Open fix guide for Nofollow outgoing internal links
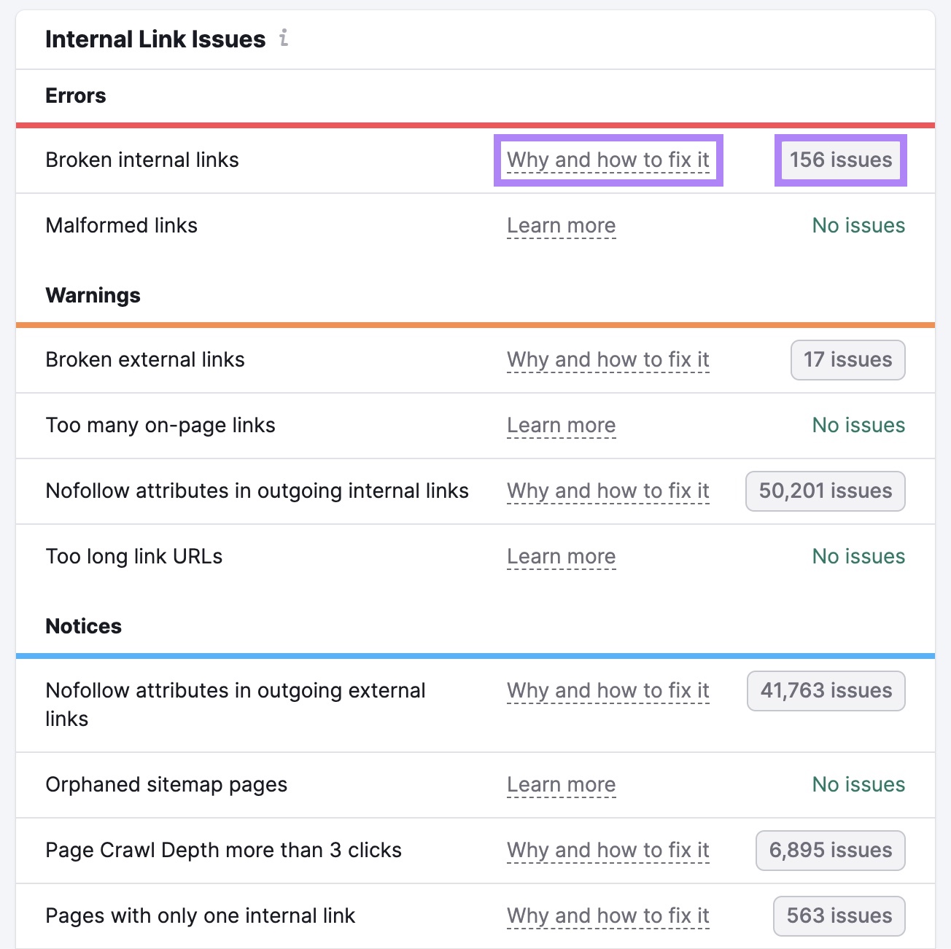Viewport: 951px width, 949px height. (608, 491)
